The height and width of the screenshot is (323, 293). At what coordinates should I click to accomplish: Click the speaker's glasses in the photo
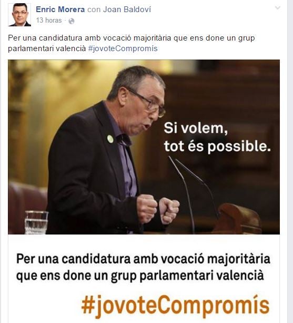click(148, 103)
